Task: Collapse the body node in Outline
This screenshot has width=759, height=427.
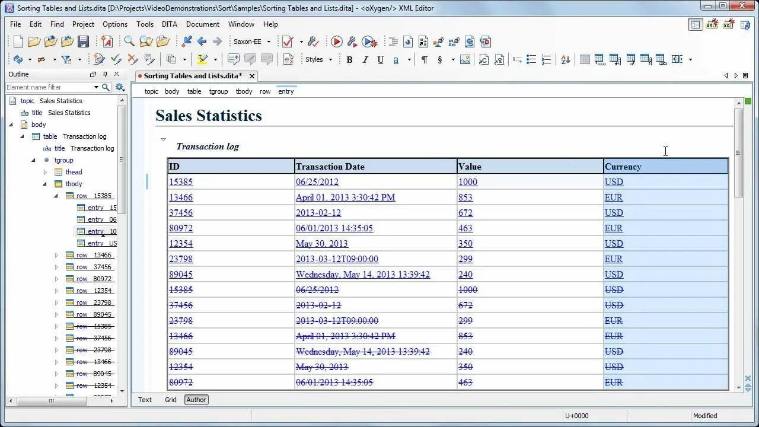Action: point(11,125)
